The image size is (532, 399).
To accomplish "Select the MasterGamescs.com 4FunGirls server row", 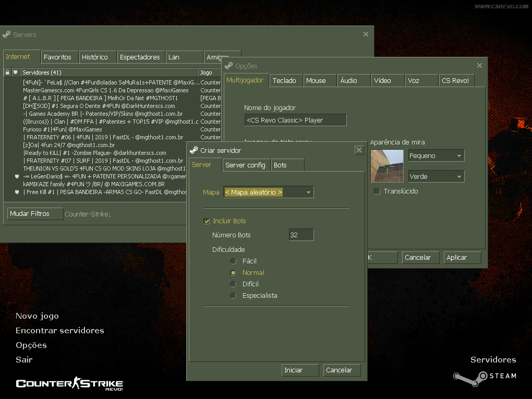I will point(112,90).
